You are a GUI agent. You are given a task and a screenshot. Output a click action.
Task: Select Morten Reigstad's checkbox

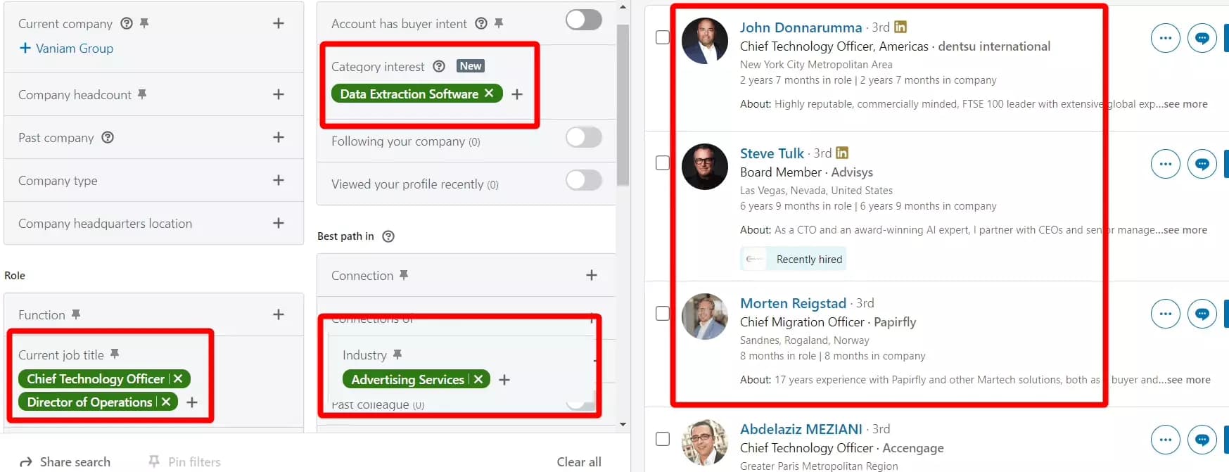click(x=663, y=313)
